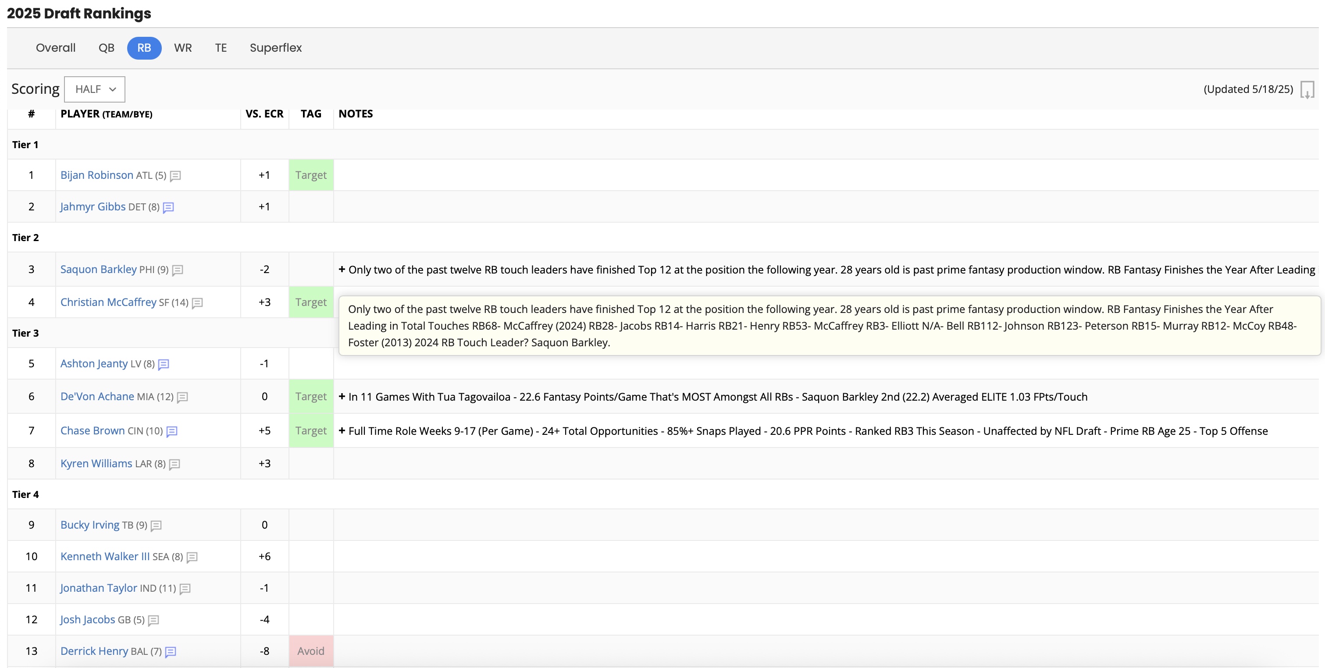The image size is (1325, 668).
Task: Open Bijan Robinson player link
Action: pos(97,175)
